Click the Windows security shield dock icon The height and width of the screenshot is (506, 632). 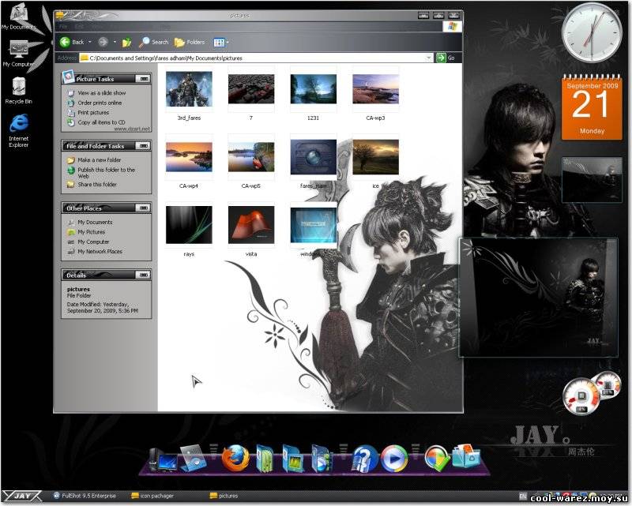coord(437,459)
